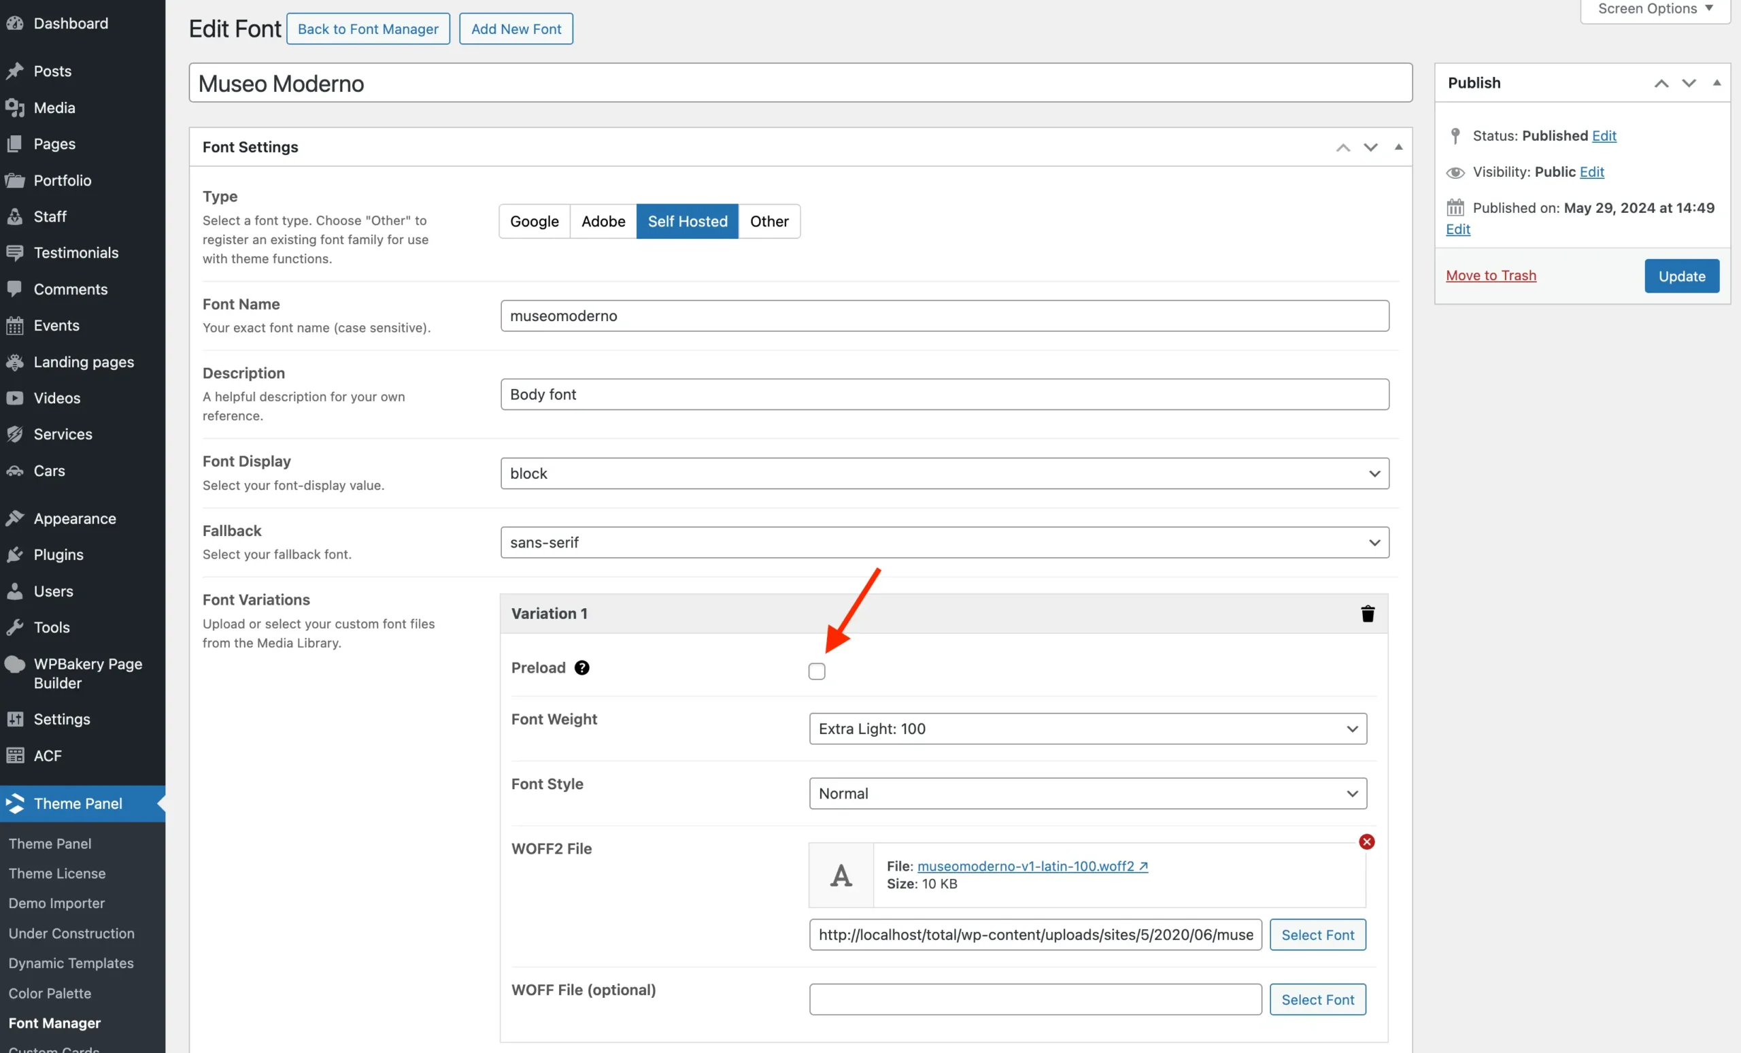Go to Testimonials in sidebar

[x=75, y=252]
